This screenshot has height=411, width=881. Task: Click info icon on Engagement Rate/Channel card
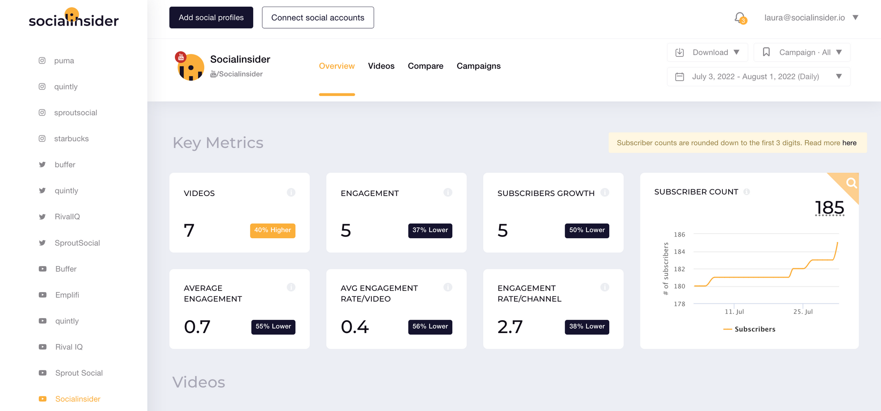[x=605, y=287]
